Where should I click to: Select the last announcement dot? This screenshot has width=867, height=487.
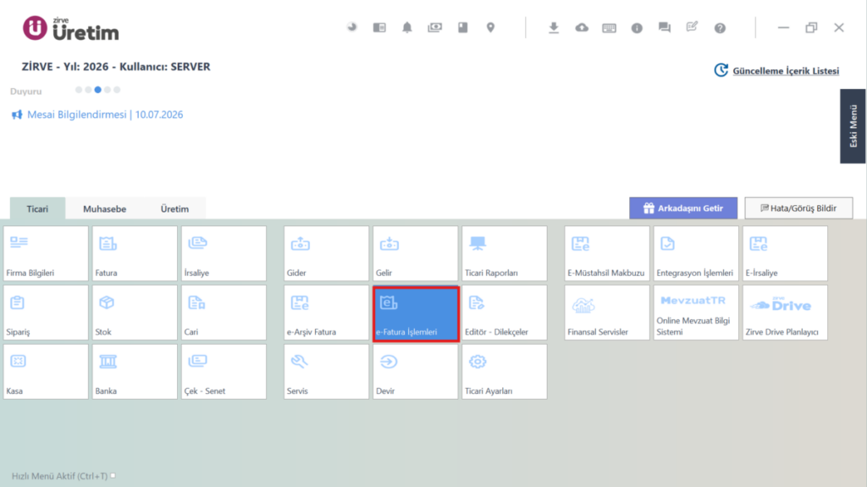117,90
